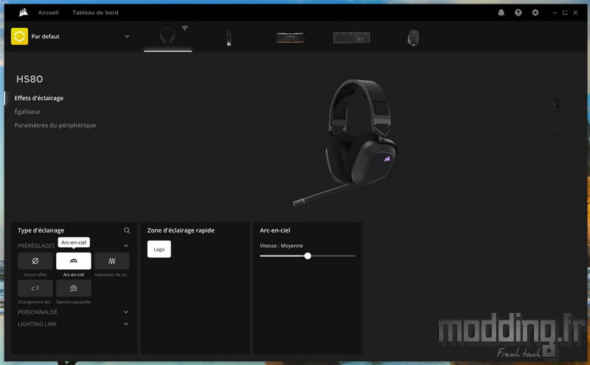Select the upper headset view thumbnail
The image size is (590, 365).
pos(556,103)
